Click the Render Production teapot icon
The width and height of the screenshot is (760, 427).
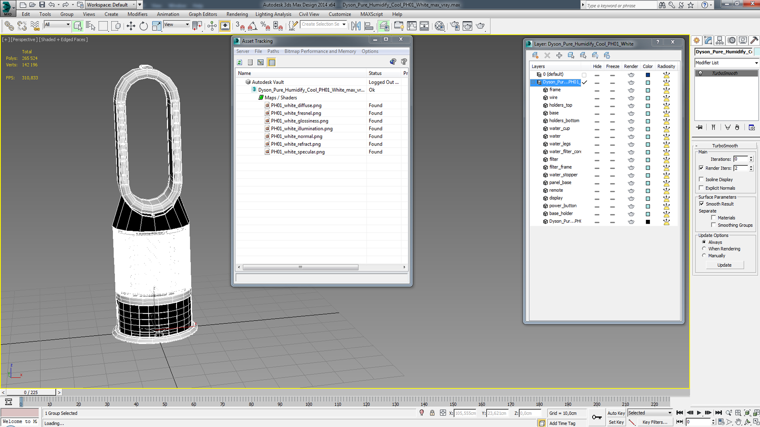point(480,26)
